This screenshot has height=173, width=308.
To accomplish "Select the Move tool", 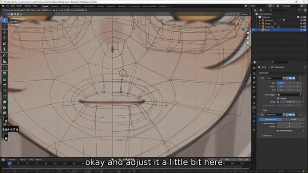I will (4, 32).
